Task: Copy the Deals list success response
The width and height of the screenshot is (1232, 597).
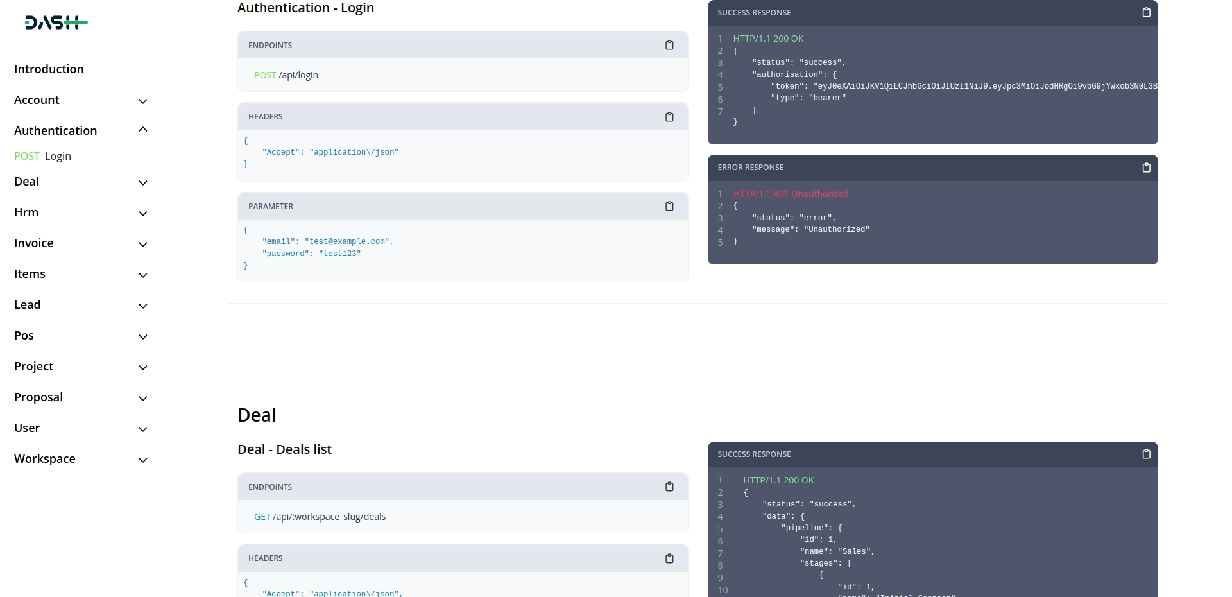Action: click(x=1146, y=454)
